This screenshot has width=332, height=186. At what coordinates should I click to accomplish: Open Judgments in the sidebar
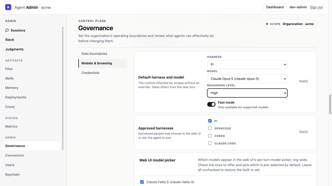coord(31,49)
